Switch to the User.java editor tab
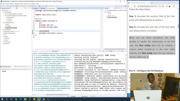Image resolution: width=180 pixels, height=101 pixels. click(36, 8)
